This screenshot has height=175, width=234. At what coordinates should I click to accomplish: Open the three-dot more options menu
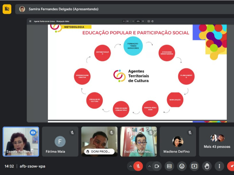point(219,166)
